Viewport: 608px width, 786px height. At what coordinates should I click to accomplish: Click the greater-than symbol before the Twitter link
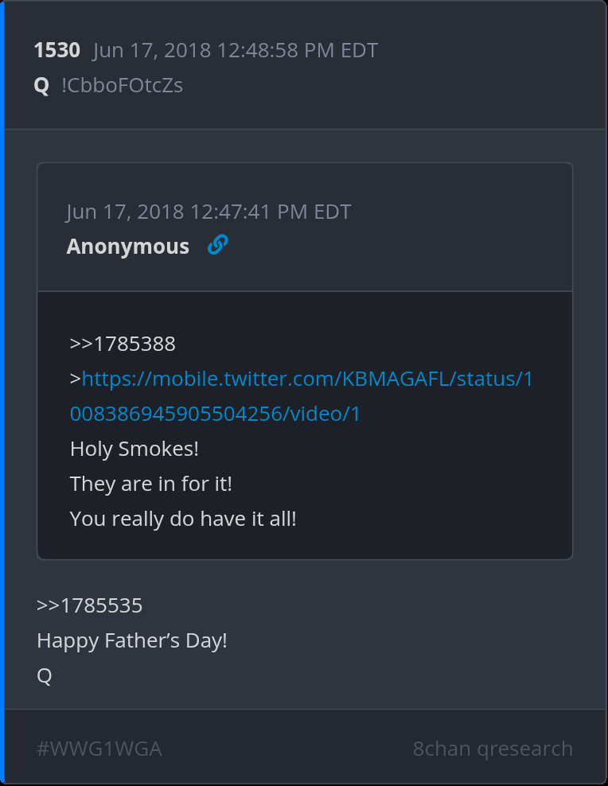click(76, 379)
